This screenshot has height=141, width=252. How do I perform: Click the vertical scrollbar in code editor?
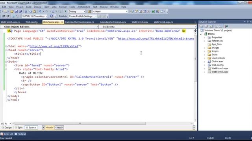click(195, 58)
